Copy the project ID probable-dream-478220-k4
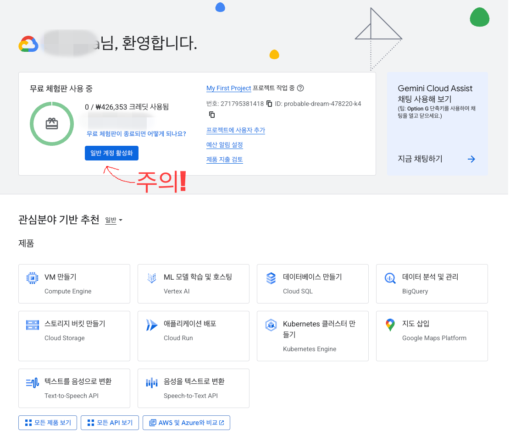The height and width of the screenshot is (436, 510). tap(211, 114)
